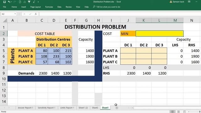
Task: Click the Plant C DC 3 decision cell in column L
Action: [x=159, y=62]
